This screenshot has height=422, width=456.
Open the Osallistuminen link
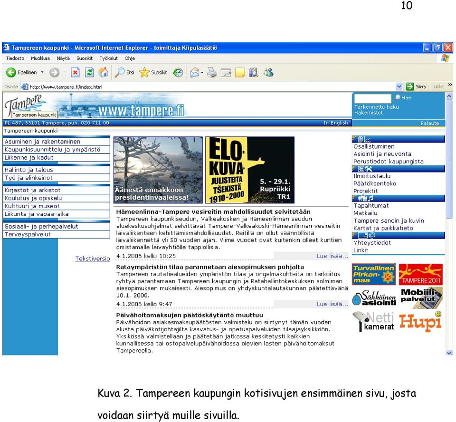click(374, 146)
